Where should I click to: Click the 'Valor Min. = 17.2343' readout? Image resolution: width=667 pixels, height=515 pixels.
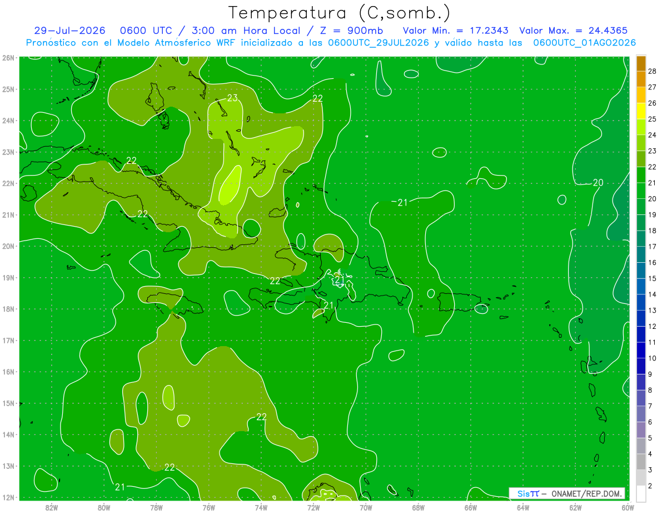(455, 31)
